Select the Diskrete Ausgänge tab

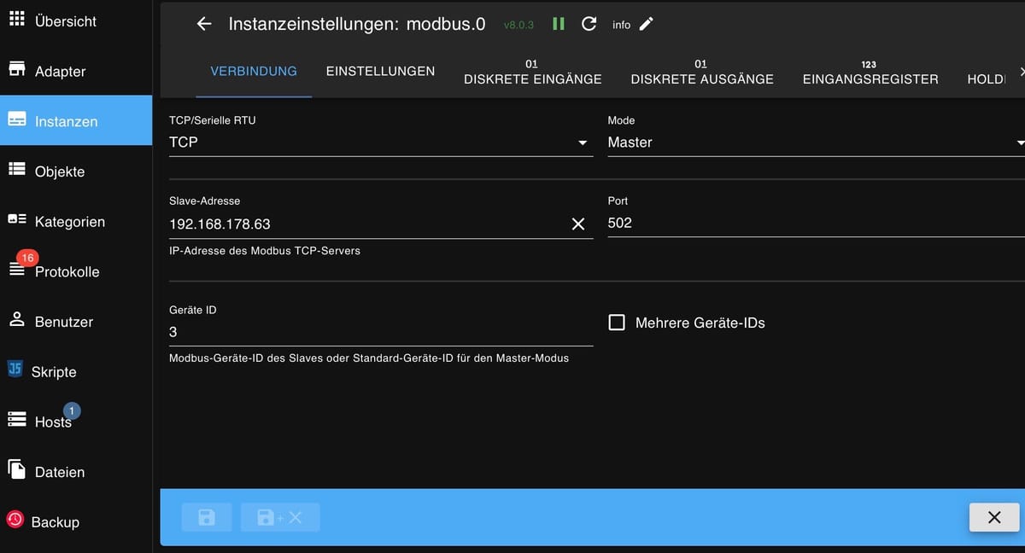tap(702, 72)
